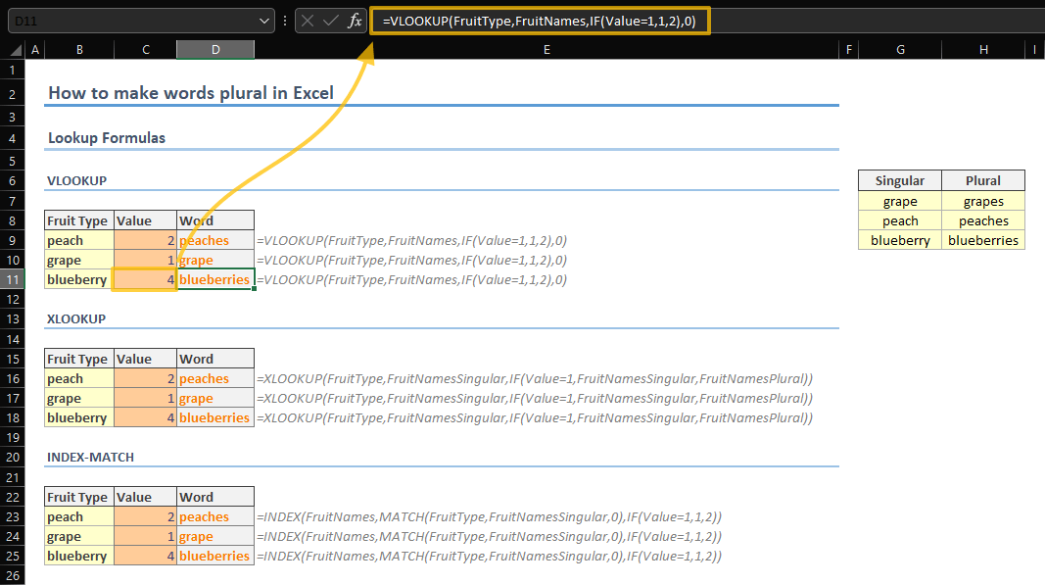
Task: Click the Enter checkmark icon in formula bar
Action: pos(331,21)
